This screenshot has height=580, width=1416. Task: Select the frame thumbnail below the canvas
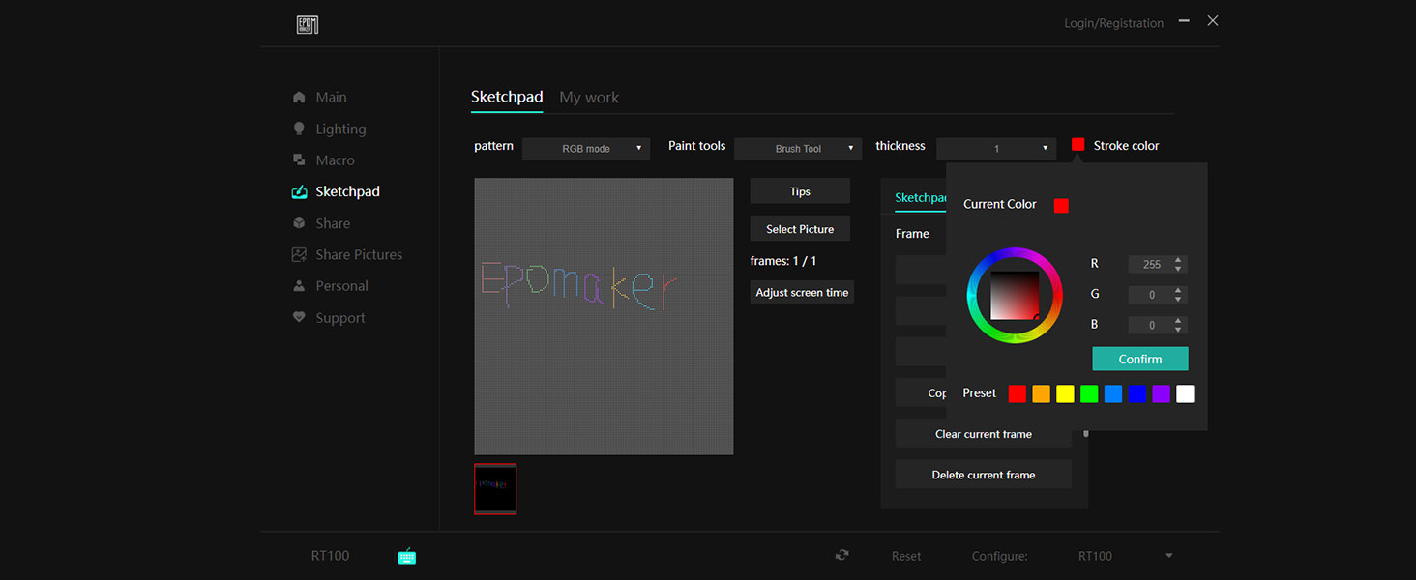point(495,489)
